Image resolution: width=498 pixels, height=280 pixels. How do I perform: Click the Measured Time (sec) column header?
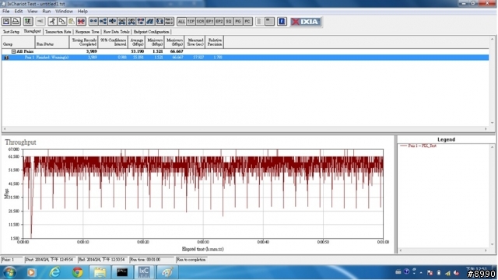(x=195, y=42)
